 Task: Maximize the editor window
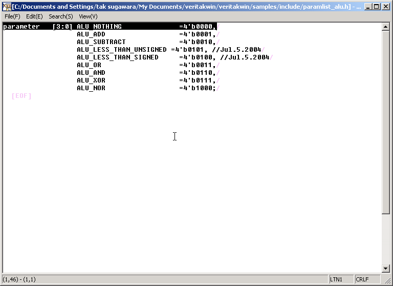[377, 7]
